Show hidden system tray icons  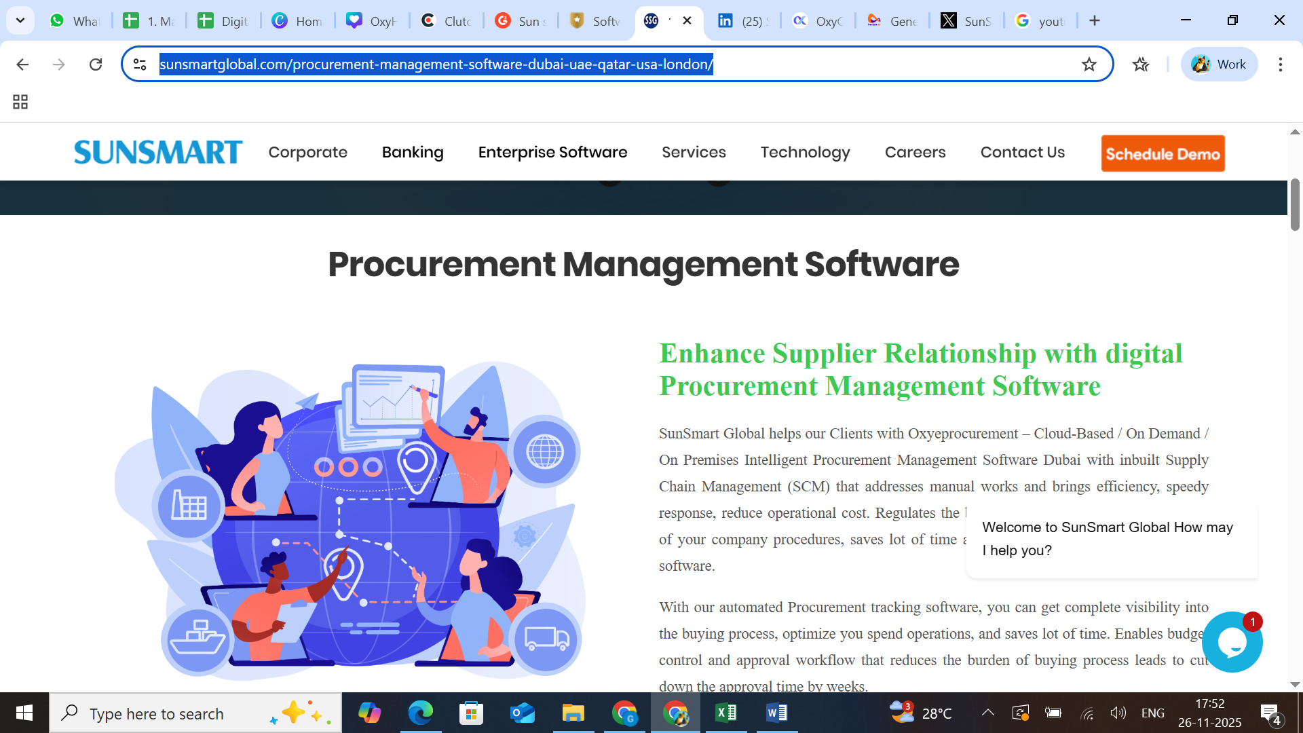[x=988, y=713]
